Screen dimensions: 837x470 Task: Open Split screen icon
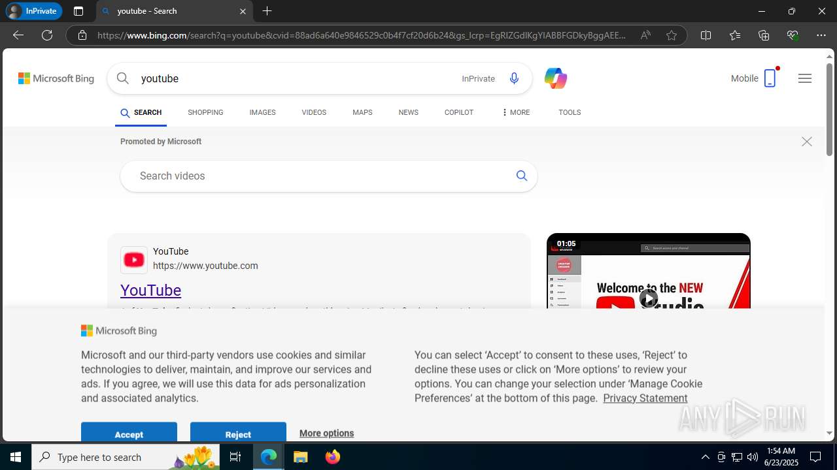706,35
